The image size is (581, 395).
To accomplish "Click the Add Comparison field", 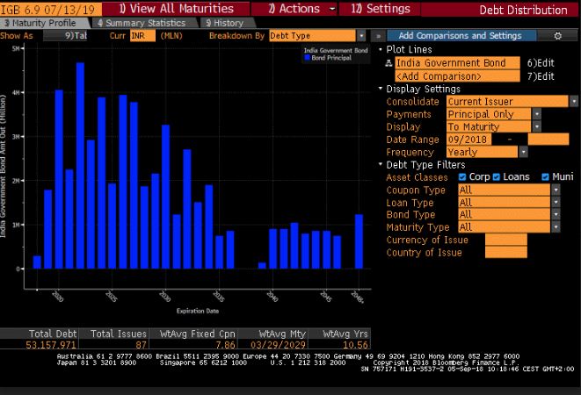I will tap(457, 76).
